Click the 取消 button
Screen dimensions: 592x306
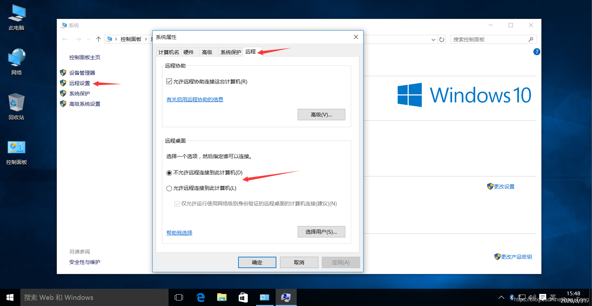[299, 262]
